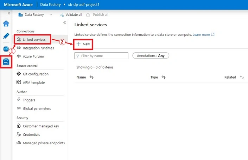Click the Filter by name field
The image size is (248, 160).
(x=101, y=56)
